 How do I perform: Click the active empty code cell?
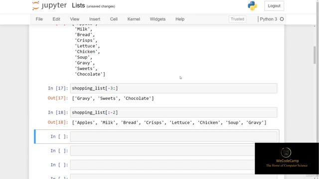(x=173, y=137)
